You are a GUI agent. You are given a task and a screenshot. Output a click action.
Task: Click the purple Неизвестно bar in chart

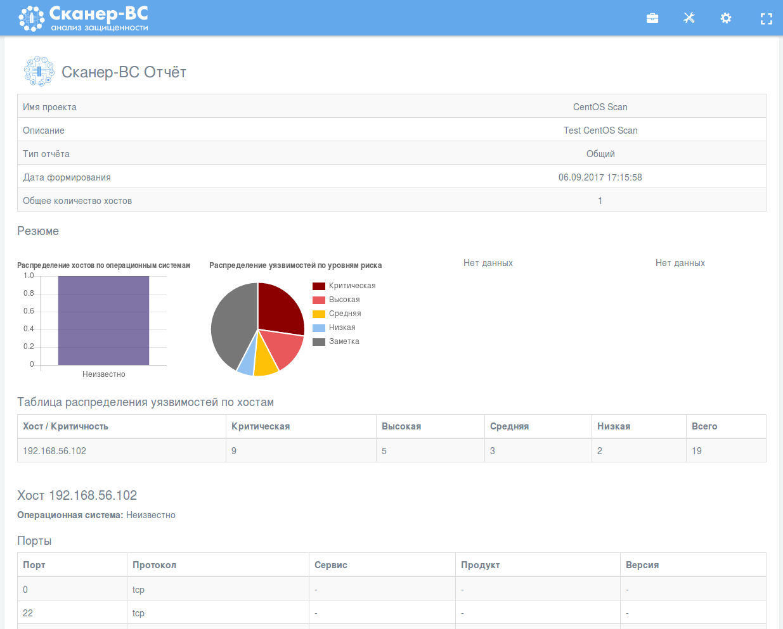103,321
